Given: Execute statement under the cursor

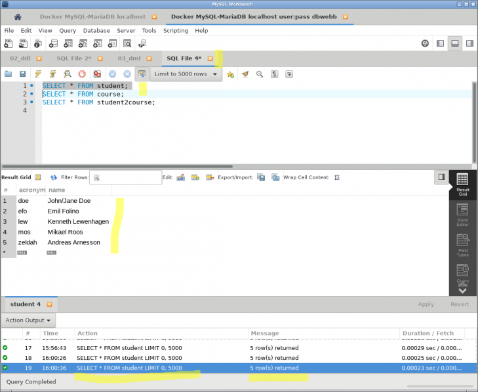Looking at the screenshot, I should 52,74.
